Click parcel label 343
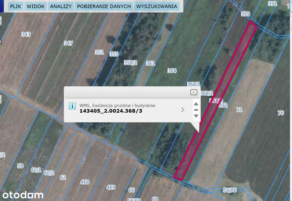Image resolution: width=292 pixels, height=201 pixels. pos(26,34)
